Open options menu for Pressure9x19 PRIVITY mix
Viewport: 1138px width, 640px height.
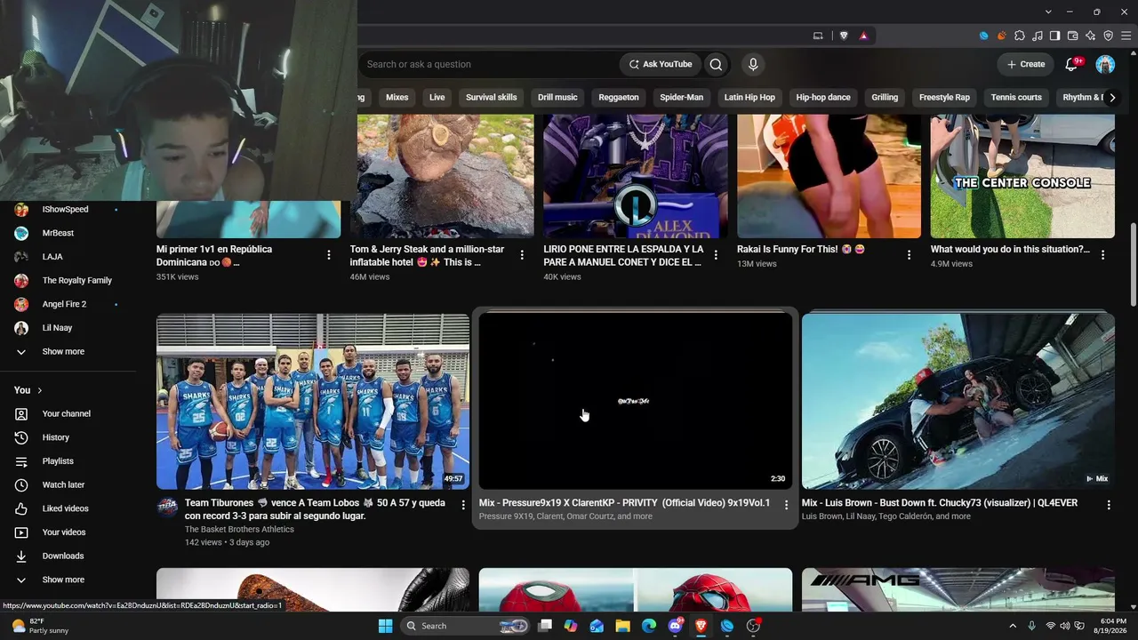[x=786, y=505]
